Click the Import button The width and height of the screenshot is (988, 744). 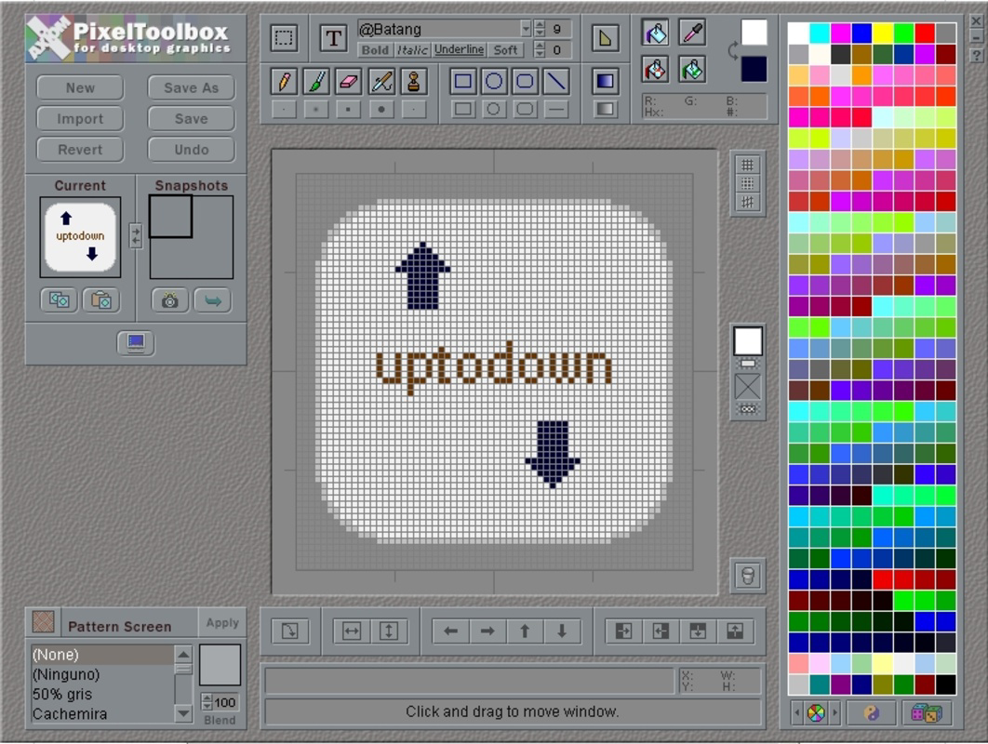click(80, 118)
